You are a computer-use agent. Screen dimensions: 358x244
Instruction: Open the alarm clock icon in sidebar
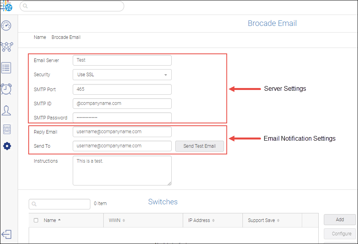[x=6, y=89]
